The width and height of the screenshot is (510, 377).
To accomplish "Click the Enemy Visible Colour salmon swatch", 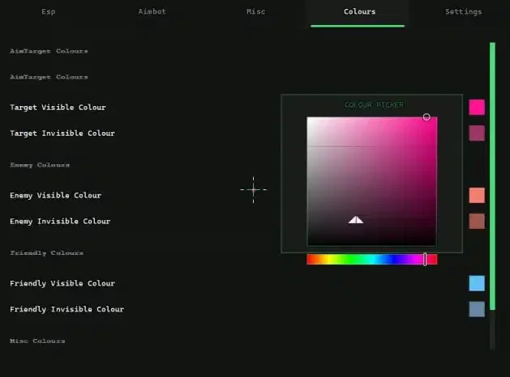I will pyautogui.click(x=477, y=195).
